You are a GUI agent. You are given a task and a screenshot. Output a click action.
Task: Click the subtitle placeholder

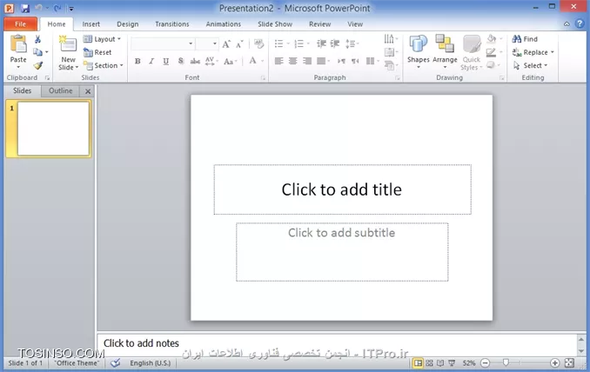coord(342,252)
